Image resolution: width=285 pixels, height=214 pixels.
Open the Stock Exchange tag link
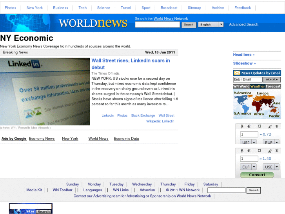[x=143, y=115]
